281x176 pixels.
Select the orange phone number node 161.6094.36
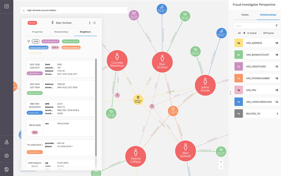[x=173, y=111]
